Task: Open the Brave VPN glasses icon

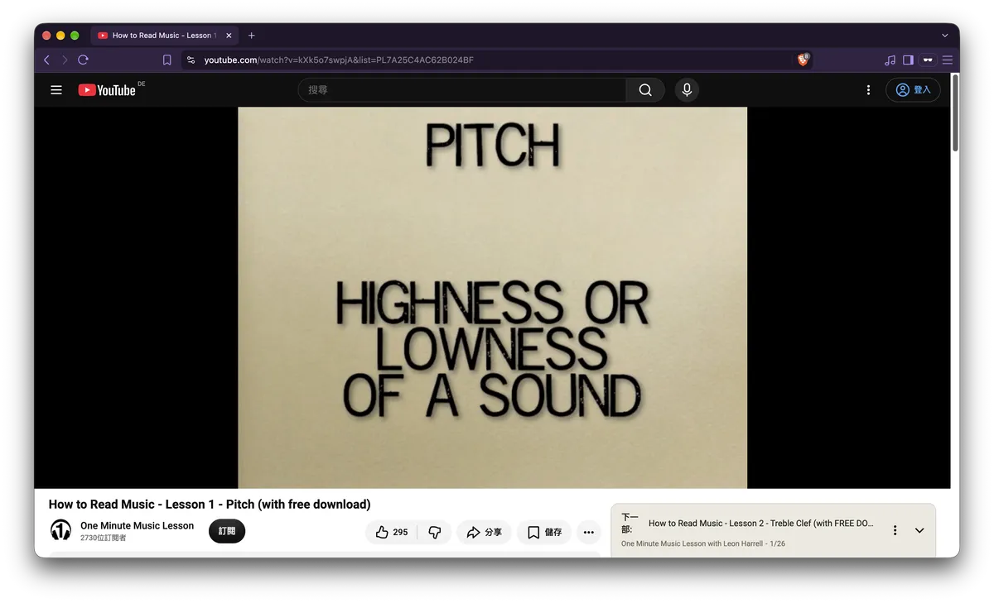Action: (929, 60)
